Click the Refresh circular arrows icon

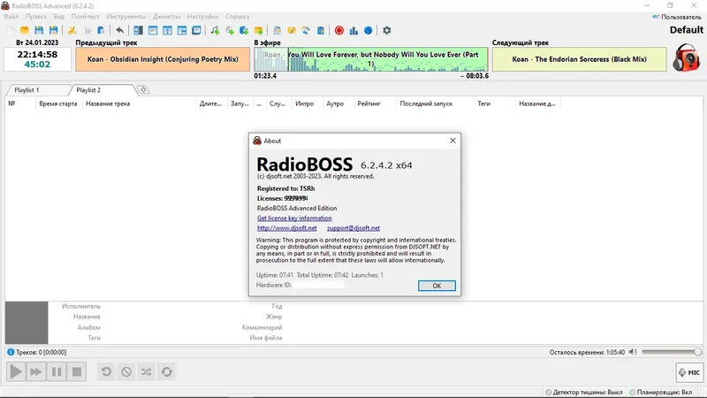tap(167, 371)
